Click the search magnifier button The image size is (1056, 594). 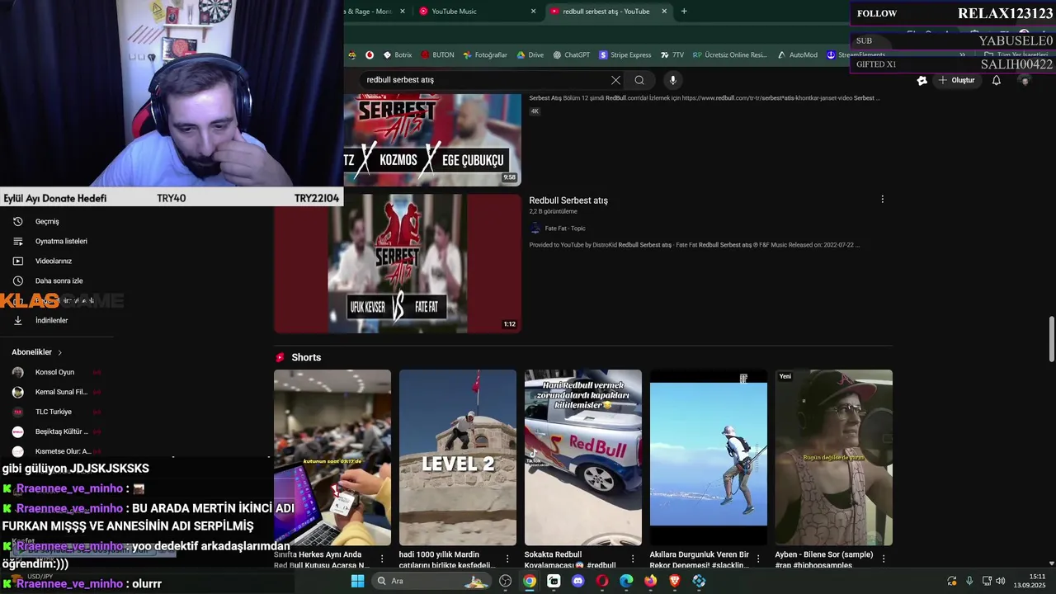point(639,80)
